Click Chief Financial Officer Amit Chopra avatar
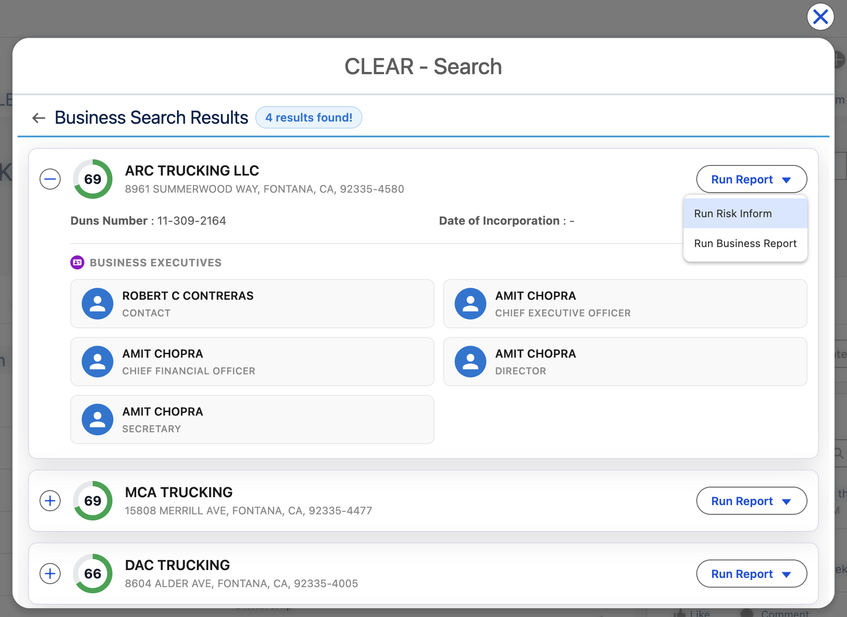 click(x=98, y=362)
